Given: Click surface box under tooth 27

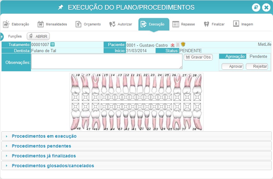Looking at the screenshot, I should pos(187,97).
